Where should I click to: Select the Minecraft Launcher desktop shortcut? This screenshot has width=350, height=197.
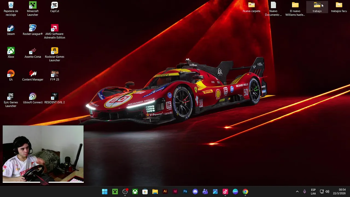point(33,9)
